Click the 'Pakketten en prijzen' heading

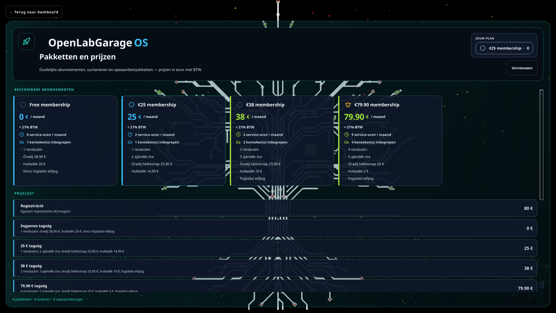[x=78, y=57]
